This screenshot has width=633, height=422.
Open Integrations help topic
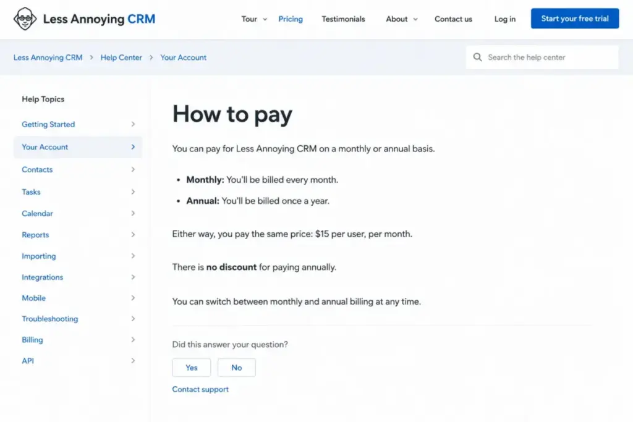pos(43,277)
